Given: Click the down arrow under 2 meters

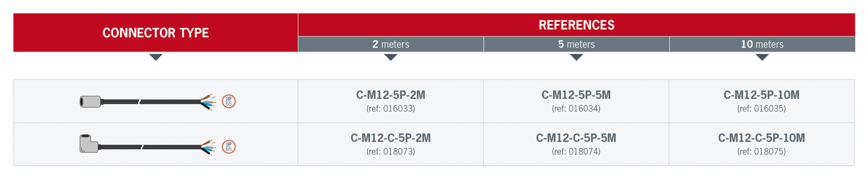Looking at the screenshot, I should pos(391,57).
